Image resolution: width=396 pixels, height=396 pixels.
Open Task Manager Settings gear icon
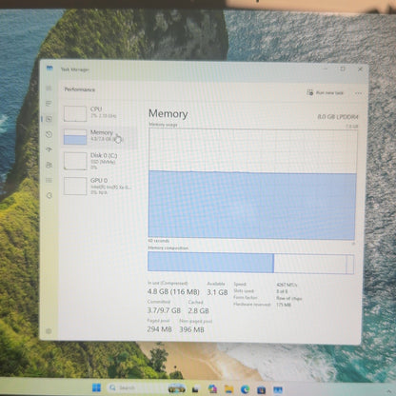(x=49, y=331)
